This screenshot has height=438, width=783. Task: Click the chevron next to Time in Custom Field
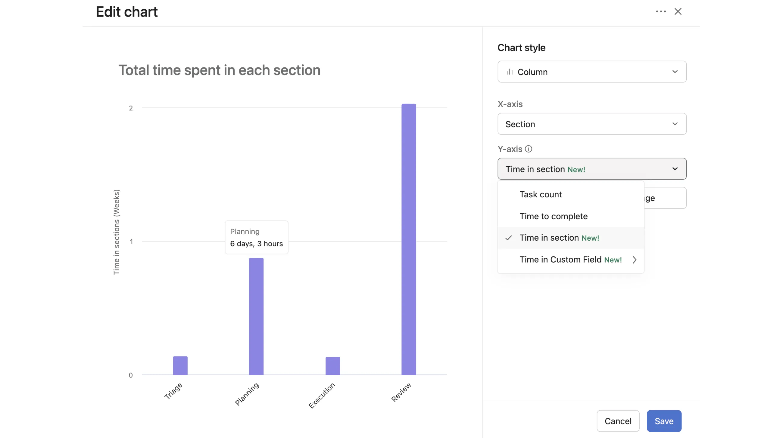click(635, 260)
